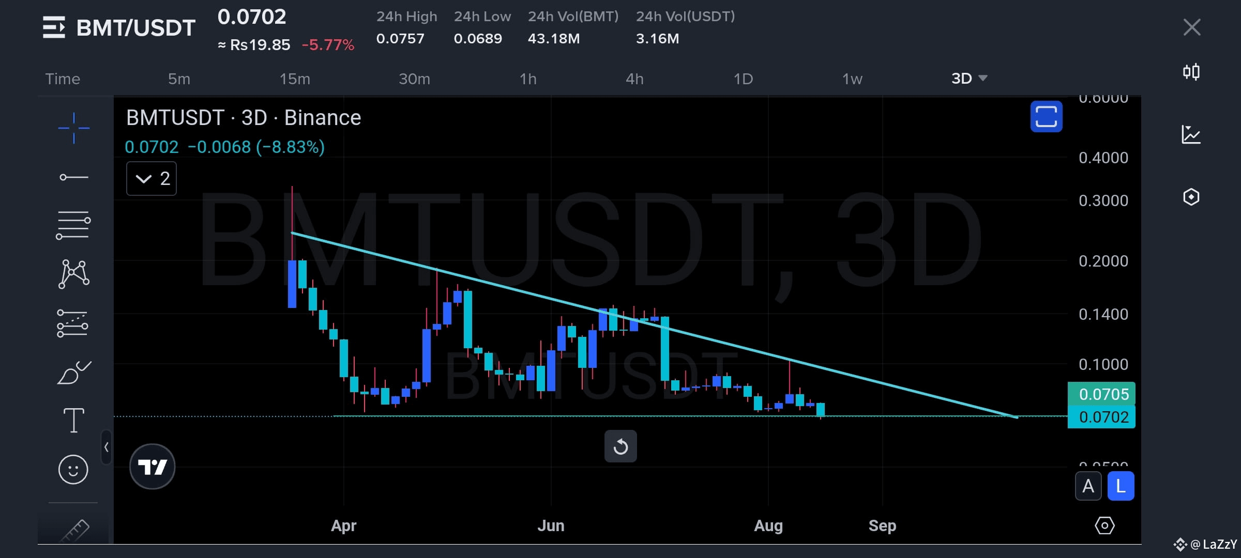Click the 24h Vol(USDT) value 3.16M

coord(657,39)
